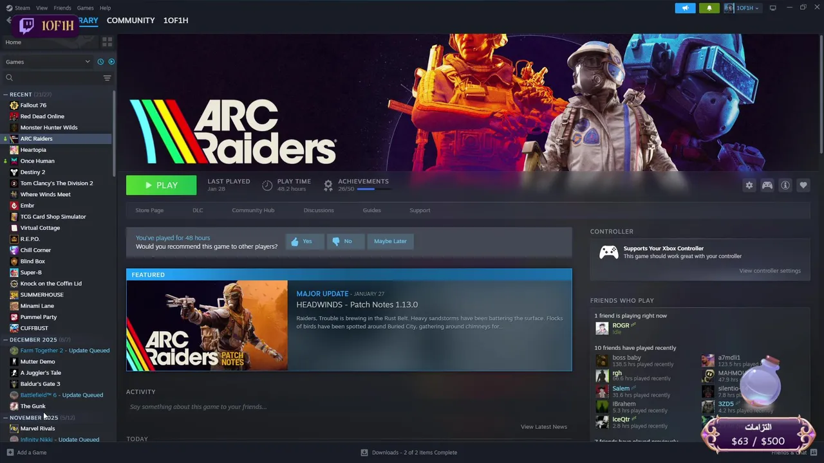Select Battlefield 6 Update Queued entry
Viewport: 824px width, 463px height.
point(62,395)
